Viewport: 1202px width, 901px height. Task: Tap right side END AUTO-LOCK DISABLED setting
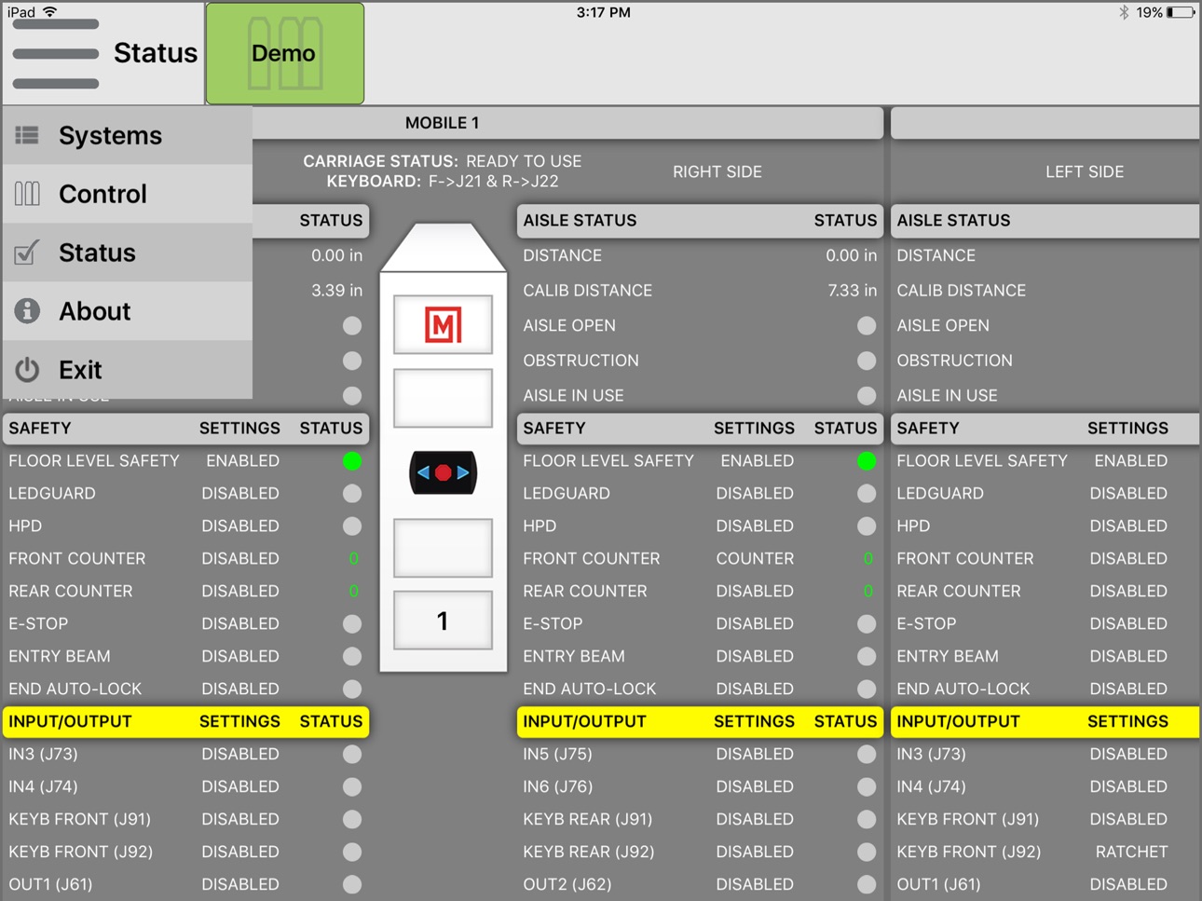(755, 689)
